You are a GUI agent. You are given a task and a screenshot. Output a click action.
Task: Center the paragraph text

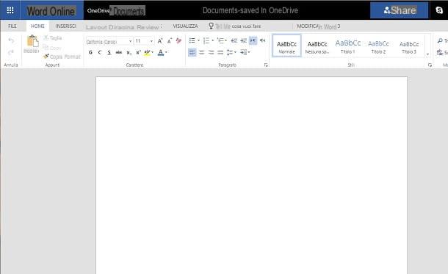[x=202, y=52]
